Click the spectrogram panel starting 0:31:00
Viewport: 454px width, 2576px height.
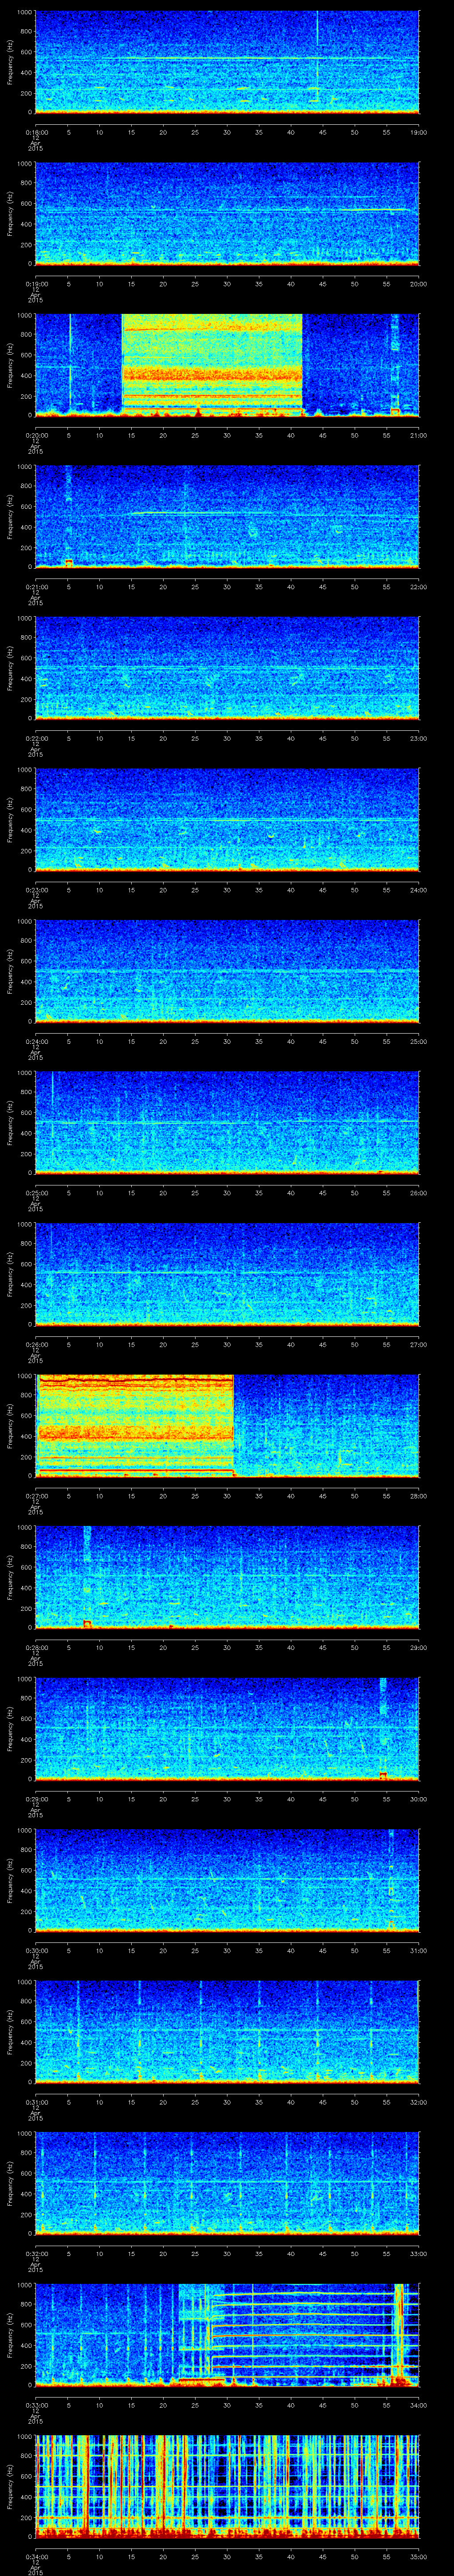(227, 2032)
